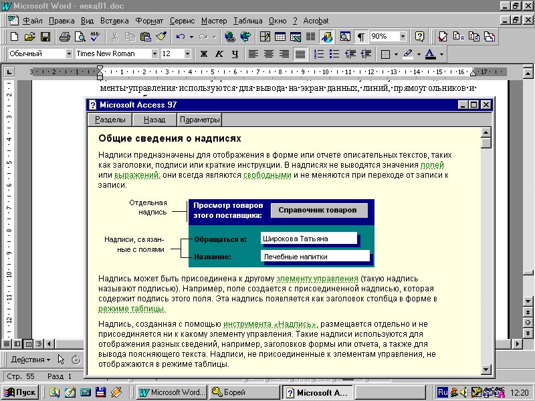Viewport: 535px width, 401px height.
Task: Open Print Preview icon
Action: 80,37
